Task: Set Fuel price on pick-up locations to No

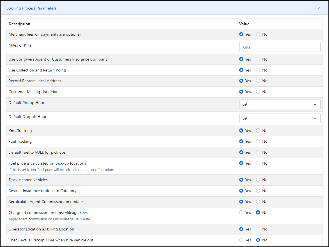Action: (x=258, y=163)
